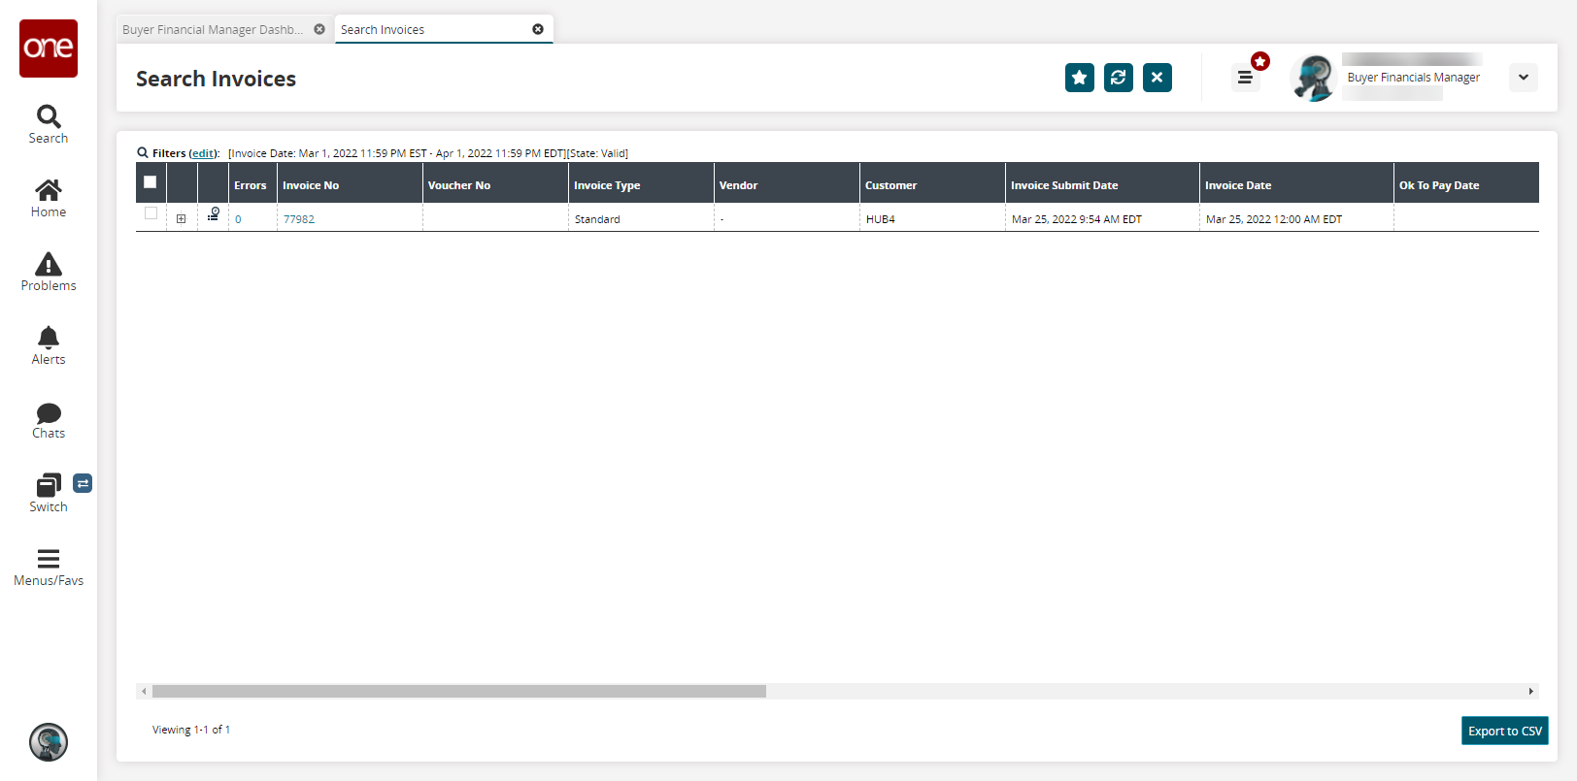Sort by Invoice Date column header
This screenshot has height=781, width=1577.
click(x=1296, y=184)
